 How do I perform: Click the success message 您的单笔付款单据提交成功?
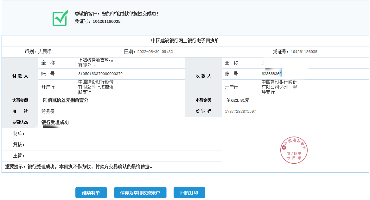point(130,14)
